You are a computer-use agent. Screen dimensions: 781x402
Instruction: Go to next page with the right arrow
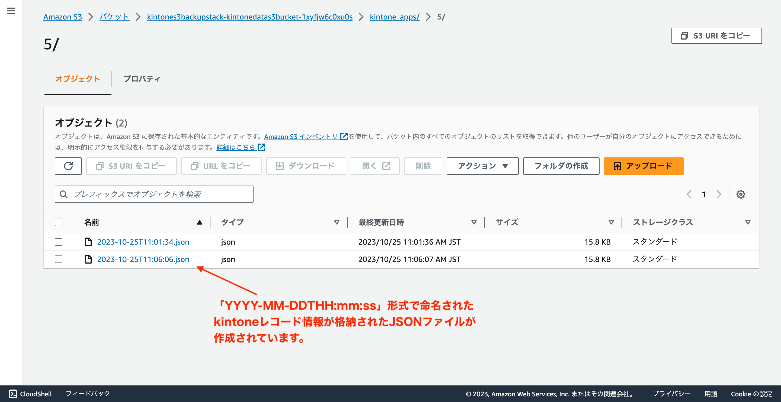[x=719, y=194]
